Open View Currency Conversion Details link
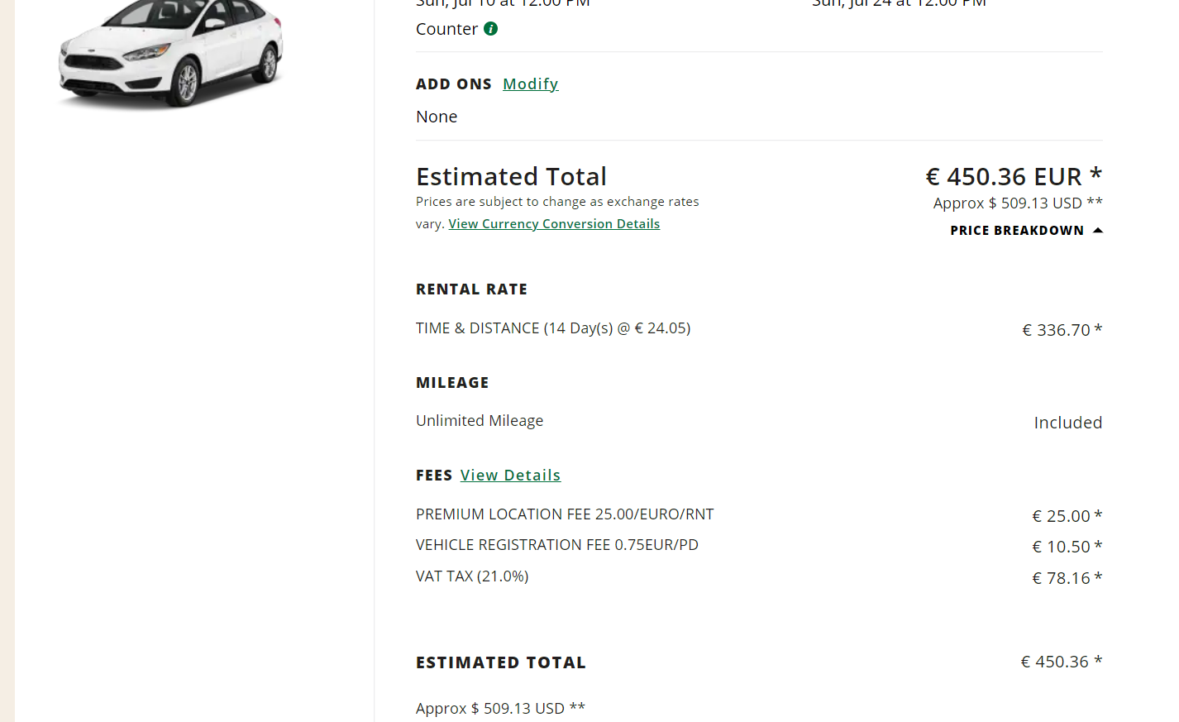Image resolution: width=1179 pixels, height=722 pixels. pos(554,224)
